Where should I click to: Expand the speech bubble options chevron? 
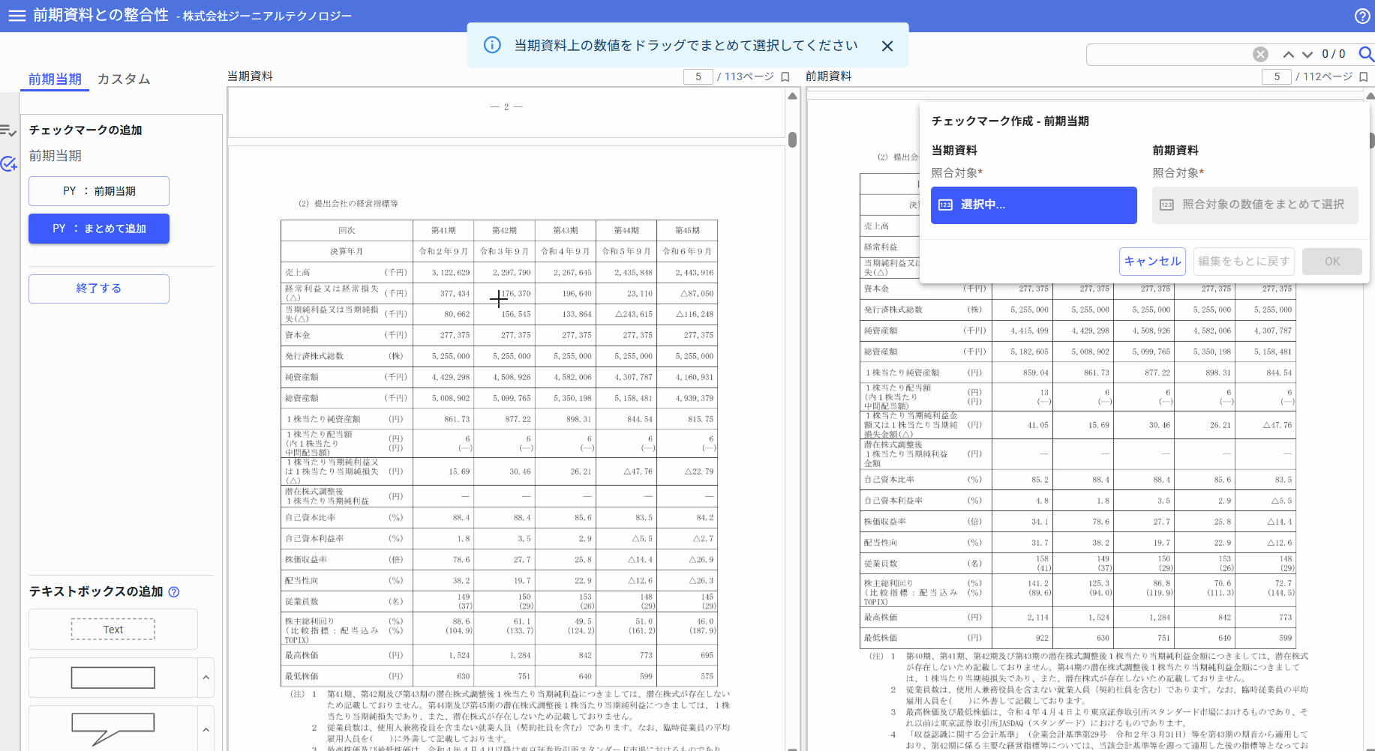(x=206, y=729)
